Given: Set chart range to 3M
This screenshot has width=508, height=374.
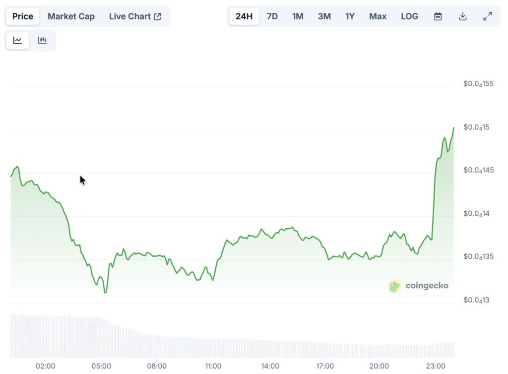Looking at the screenshot, I should coord(324,16).
